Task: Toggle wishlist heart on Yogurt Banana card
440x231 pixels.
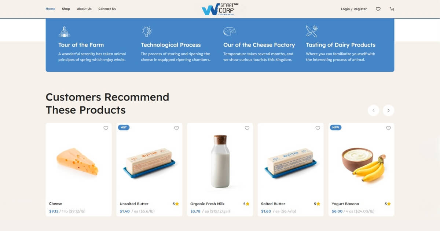Action: coord(388,128)
